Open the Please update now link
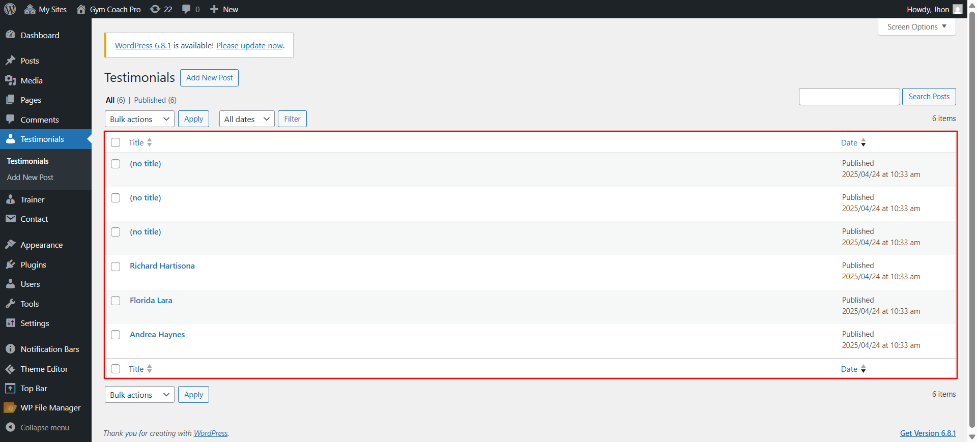This screenshot has width=977, height=442. [x=249, y=45]
